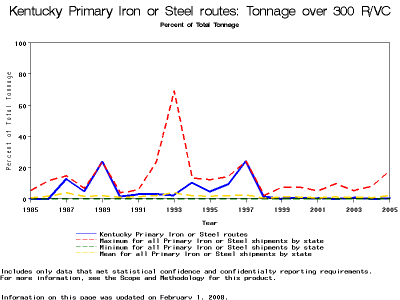Screen dimensions: 400x300
Task: Click the blue Kentucky data point at 1987
Action: pos(66,178)
